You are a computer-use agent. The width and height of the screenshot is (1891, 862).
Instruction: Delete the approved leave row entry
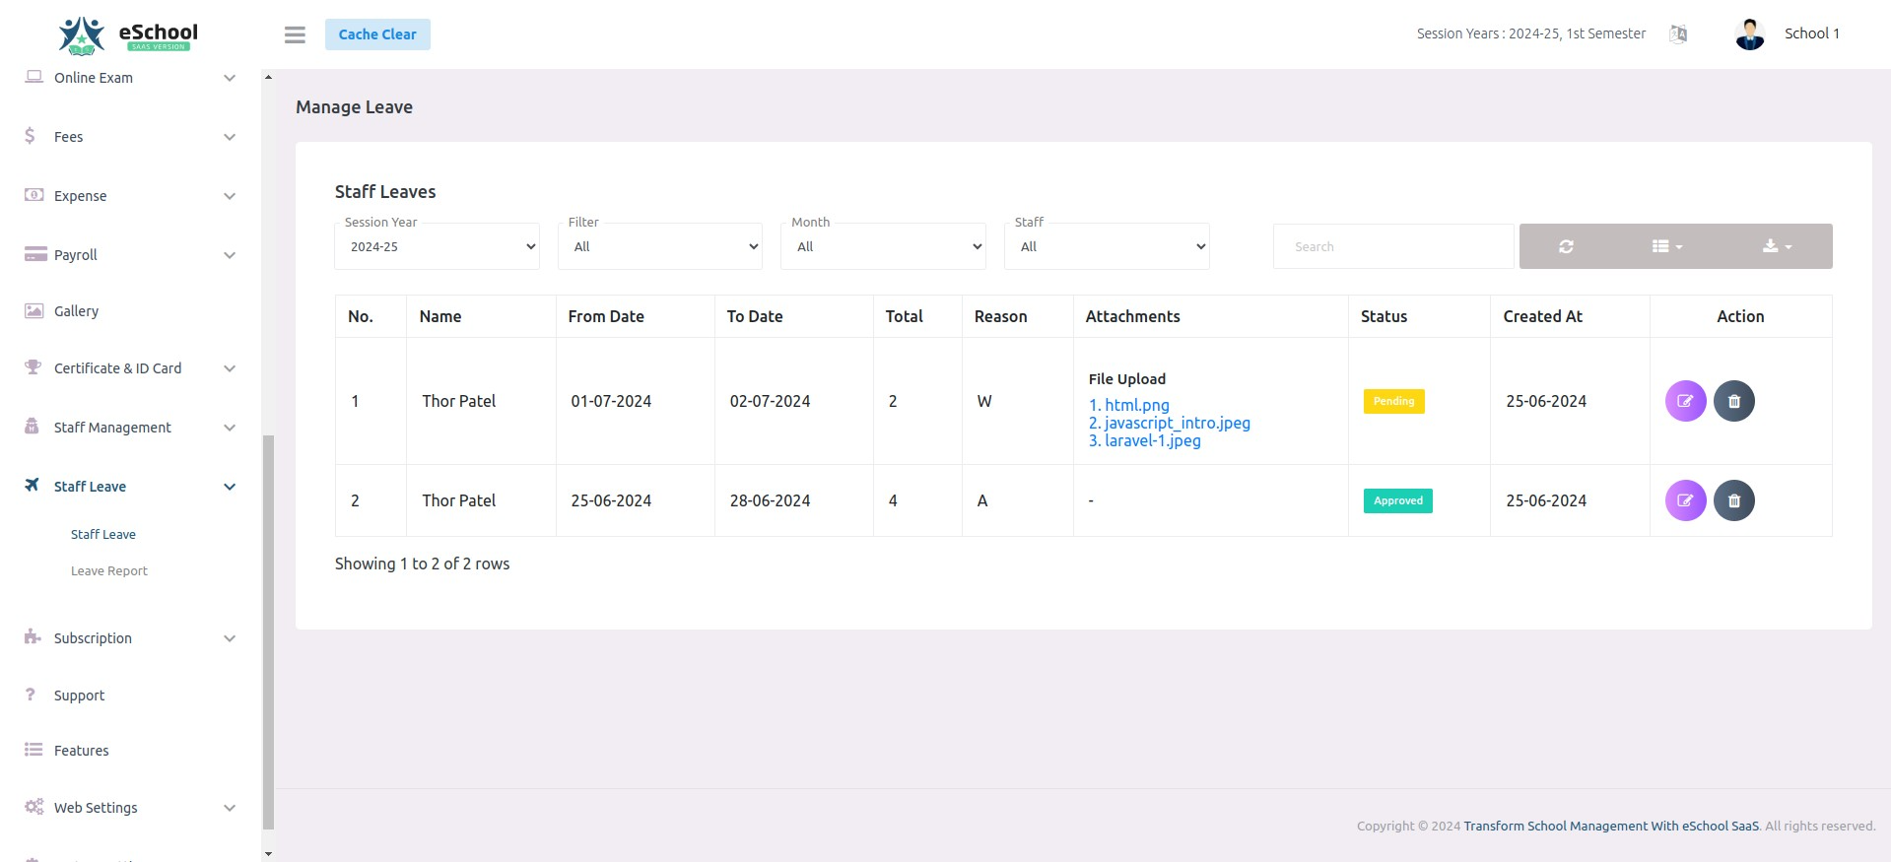[1733, 500]
